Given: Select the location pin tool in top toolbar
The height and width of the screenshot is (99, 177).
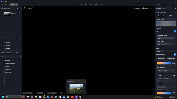Looking at the screenshot, I should pyautogui.click(x=76, y=5).
